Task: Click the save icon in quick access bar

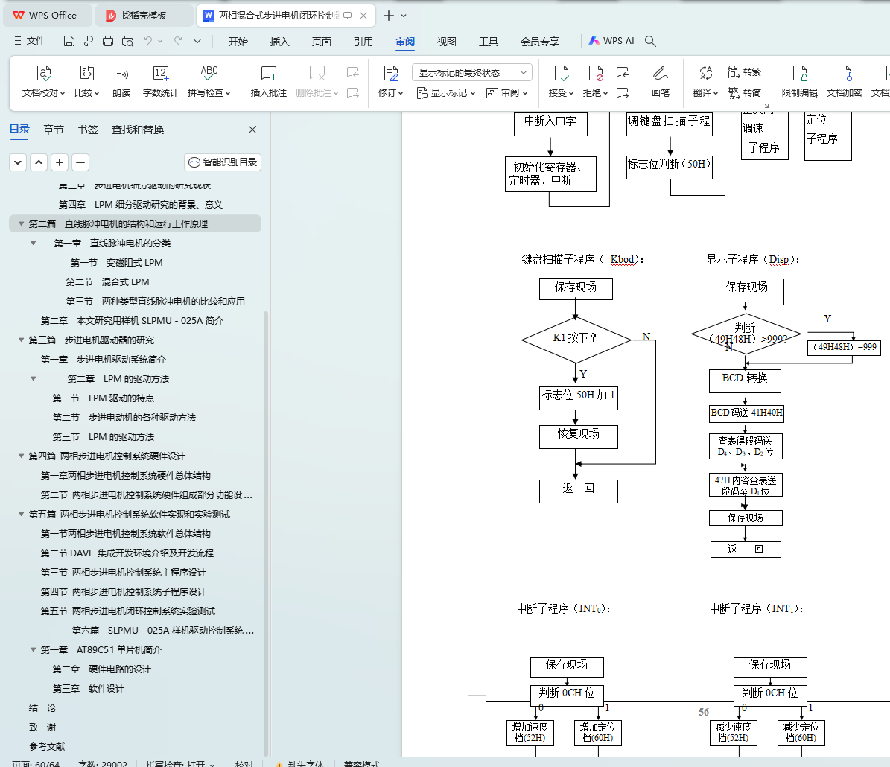Action: coord(69,41)
